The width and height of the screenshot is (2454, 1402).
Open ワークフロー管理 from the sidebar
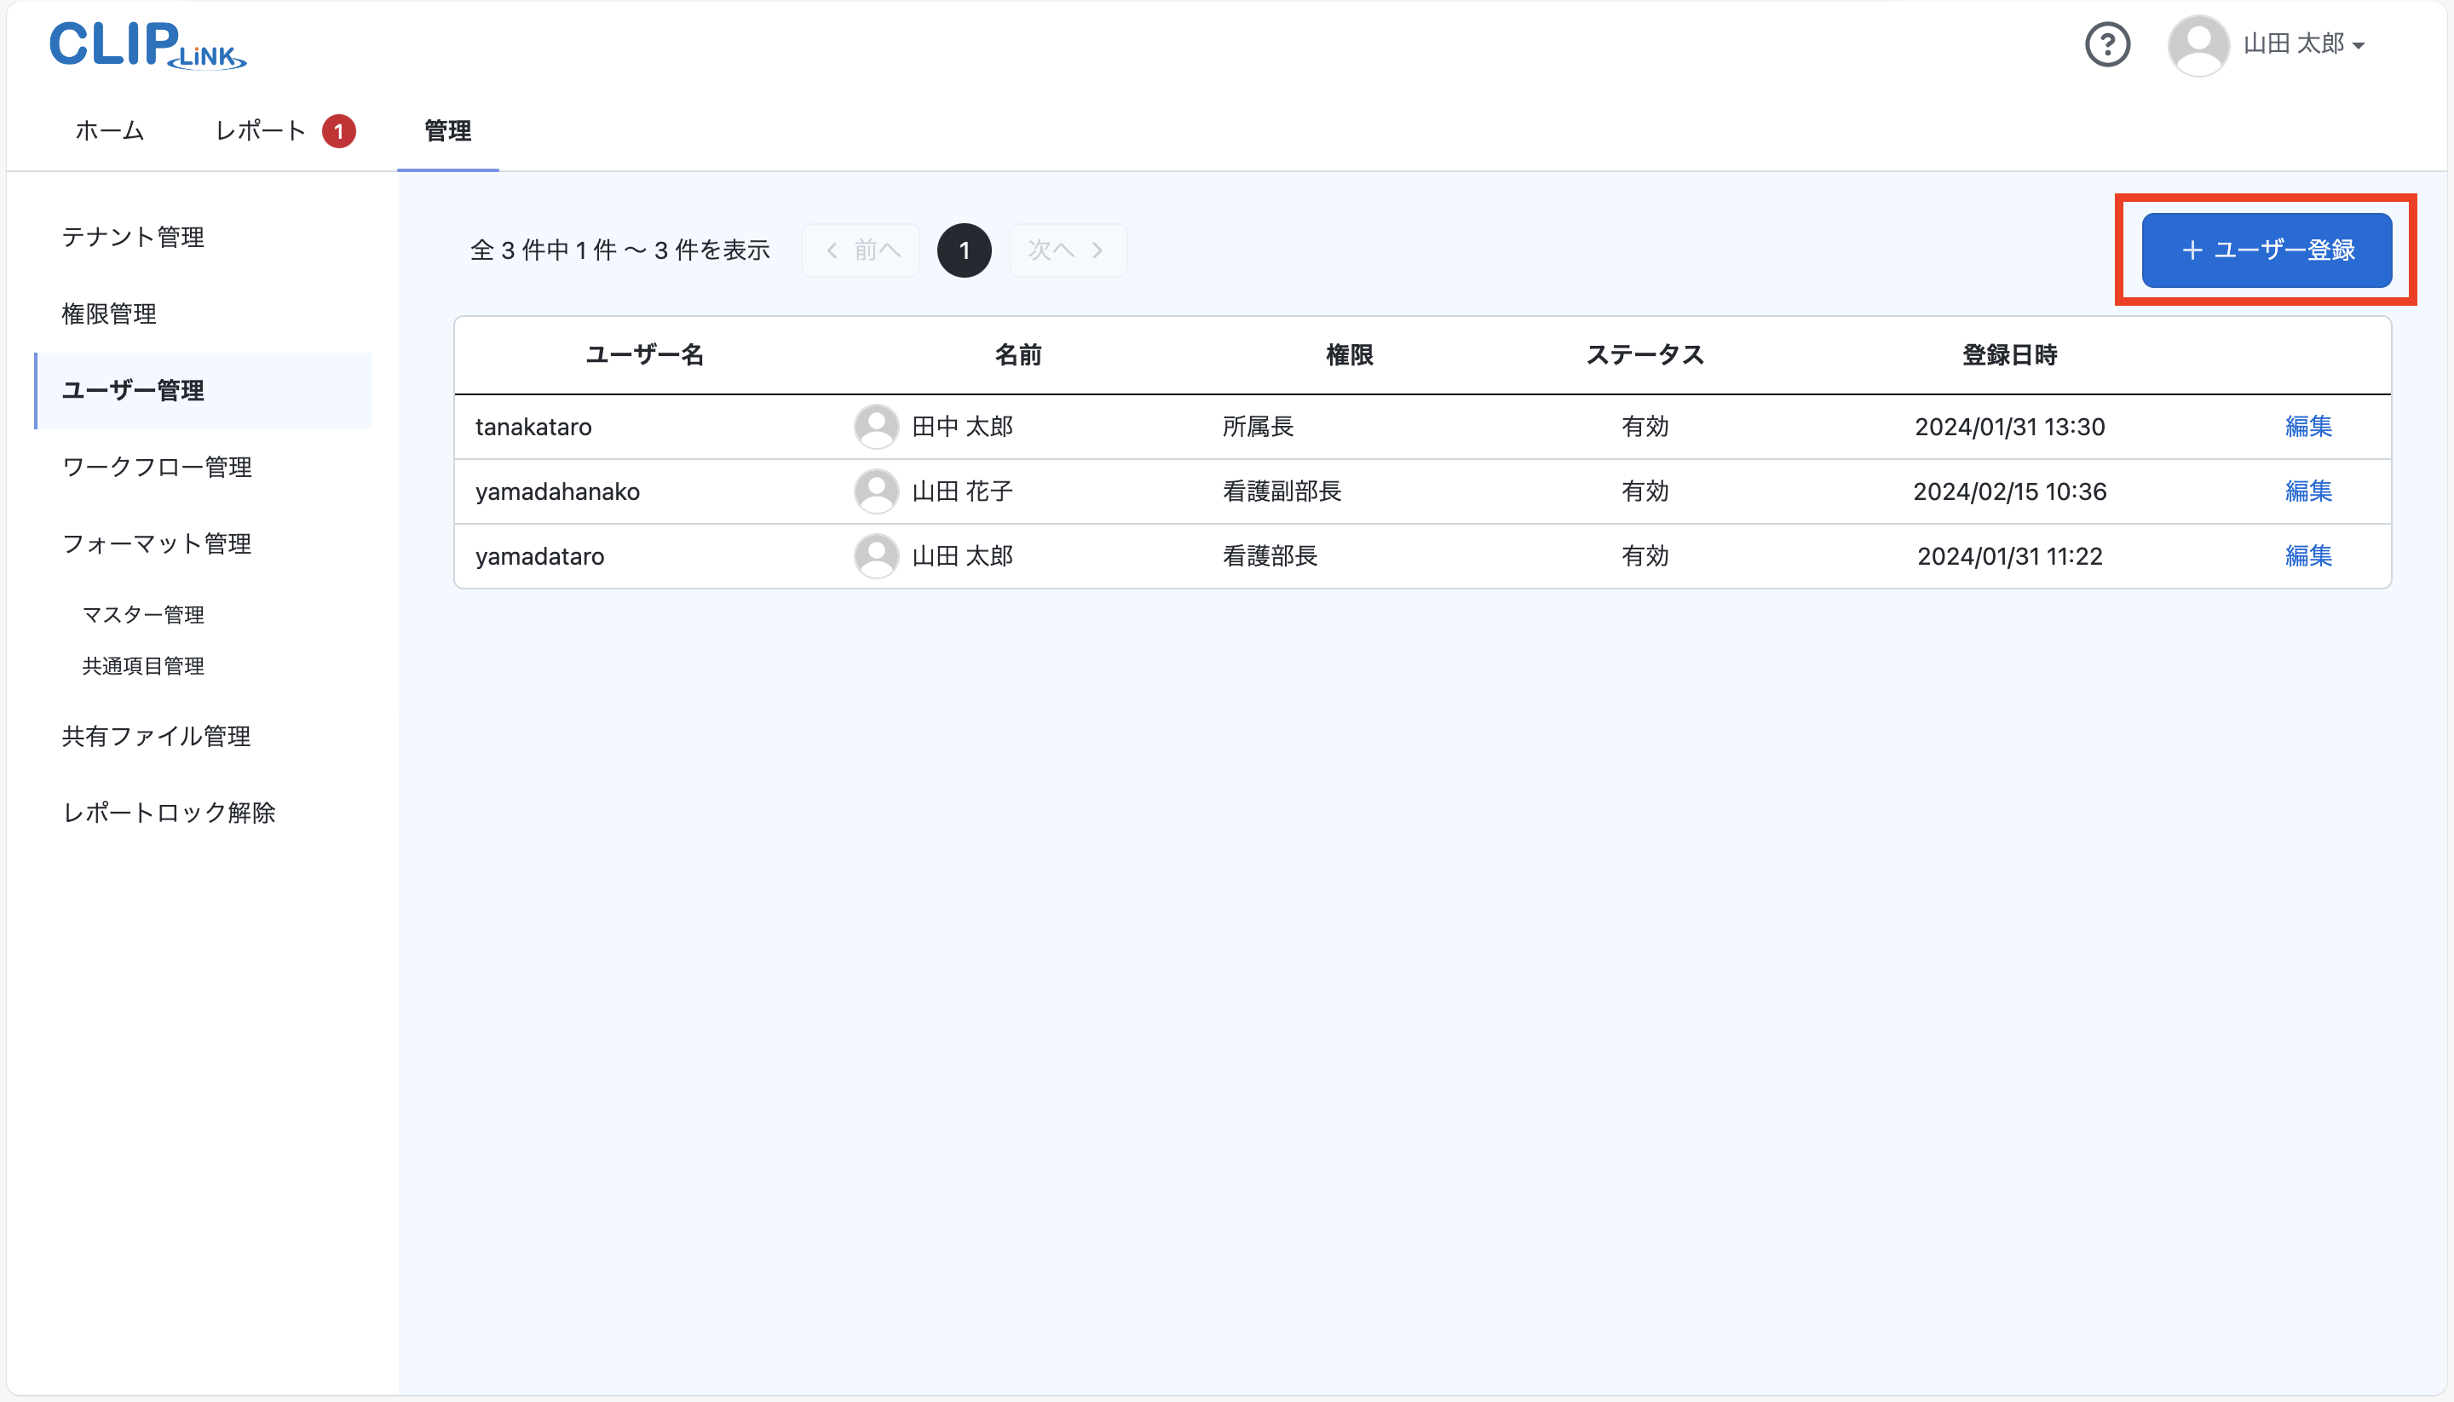pos(156,467)
